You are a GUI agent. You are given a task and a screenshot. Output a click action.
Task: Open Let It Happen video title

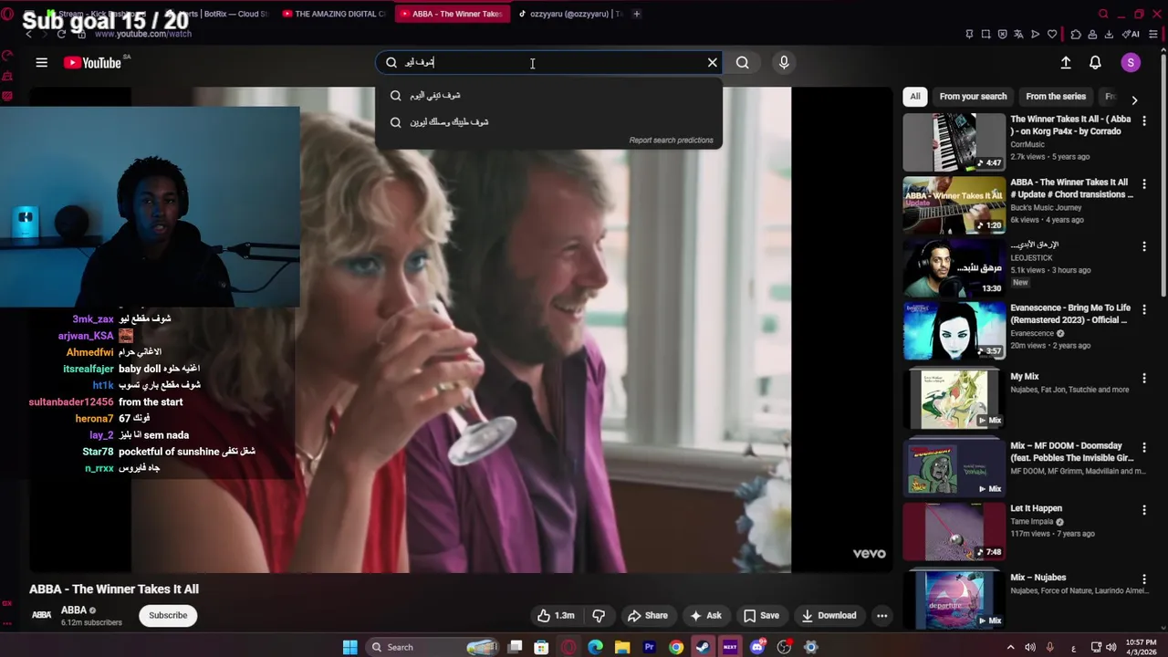[x=1036, y=508]
